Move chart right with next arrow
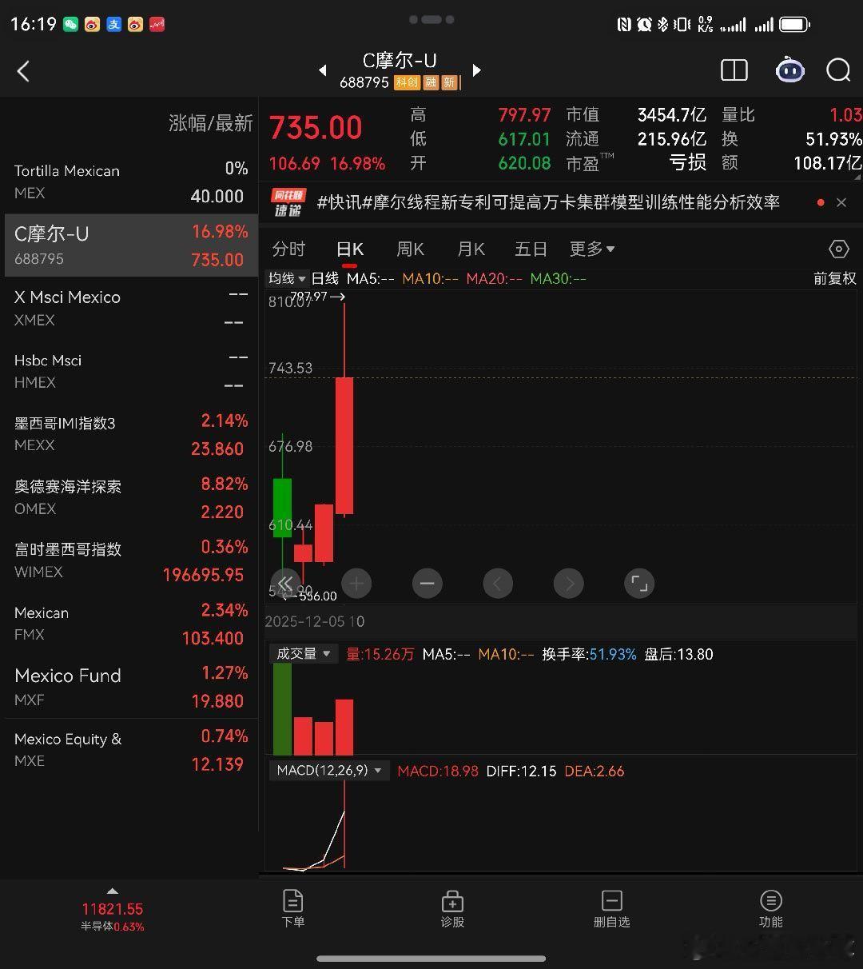 click(x=569, y=584)
